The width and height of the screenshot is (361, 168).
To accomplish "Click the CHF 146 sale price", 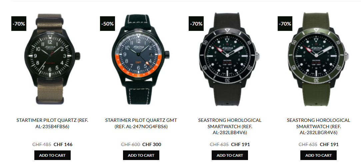I will (x=63, y=144).
